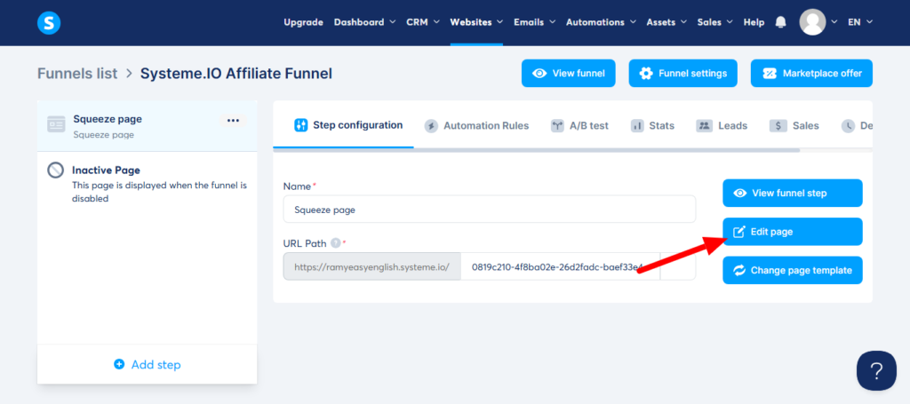Click Change page template button

pos(792,270)
